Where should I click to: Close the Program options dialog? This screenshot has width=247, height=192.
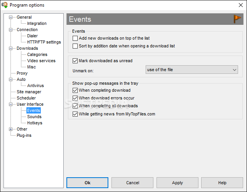tap(241, 5)
